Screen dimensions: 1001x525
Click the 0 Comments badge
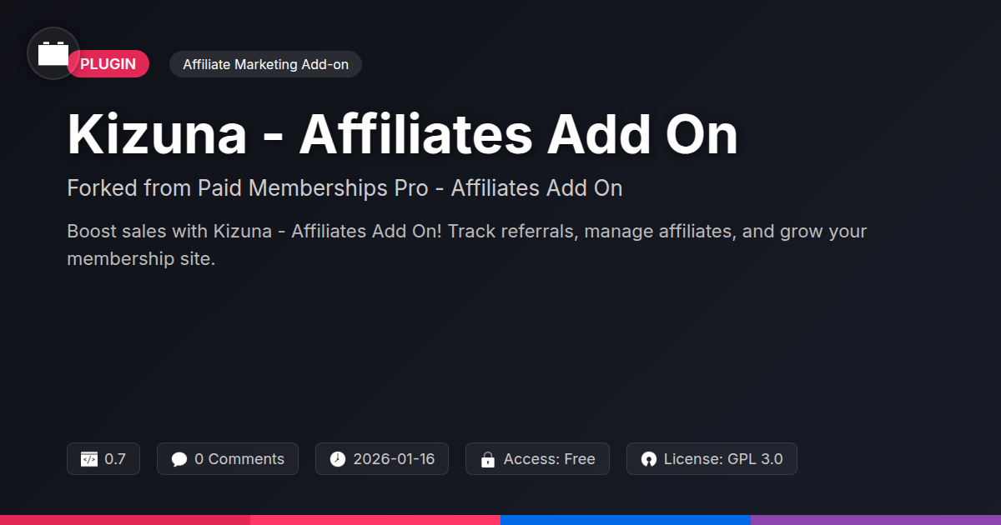(228, 459)
